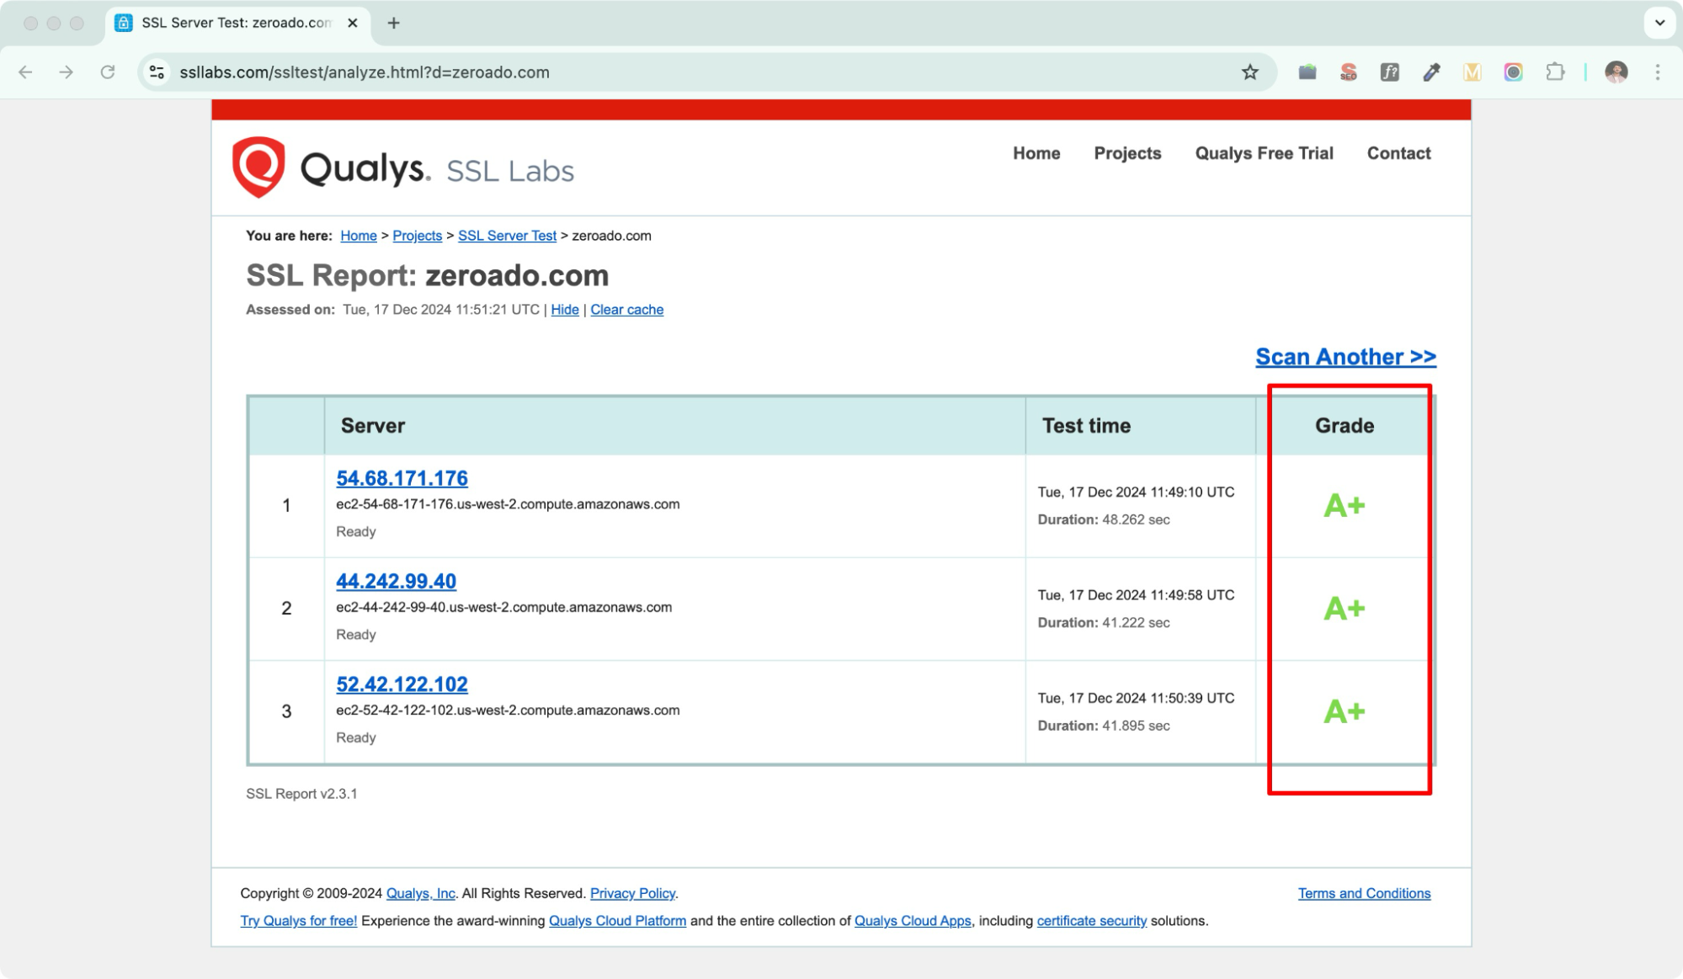
Task: Click the site information icon in address bar
Action: (x=156, y=72)
